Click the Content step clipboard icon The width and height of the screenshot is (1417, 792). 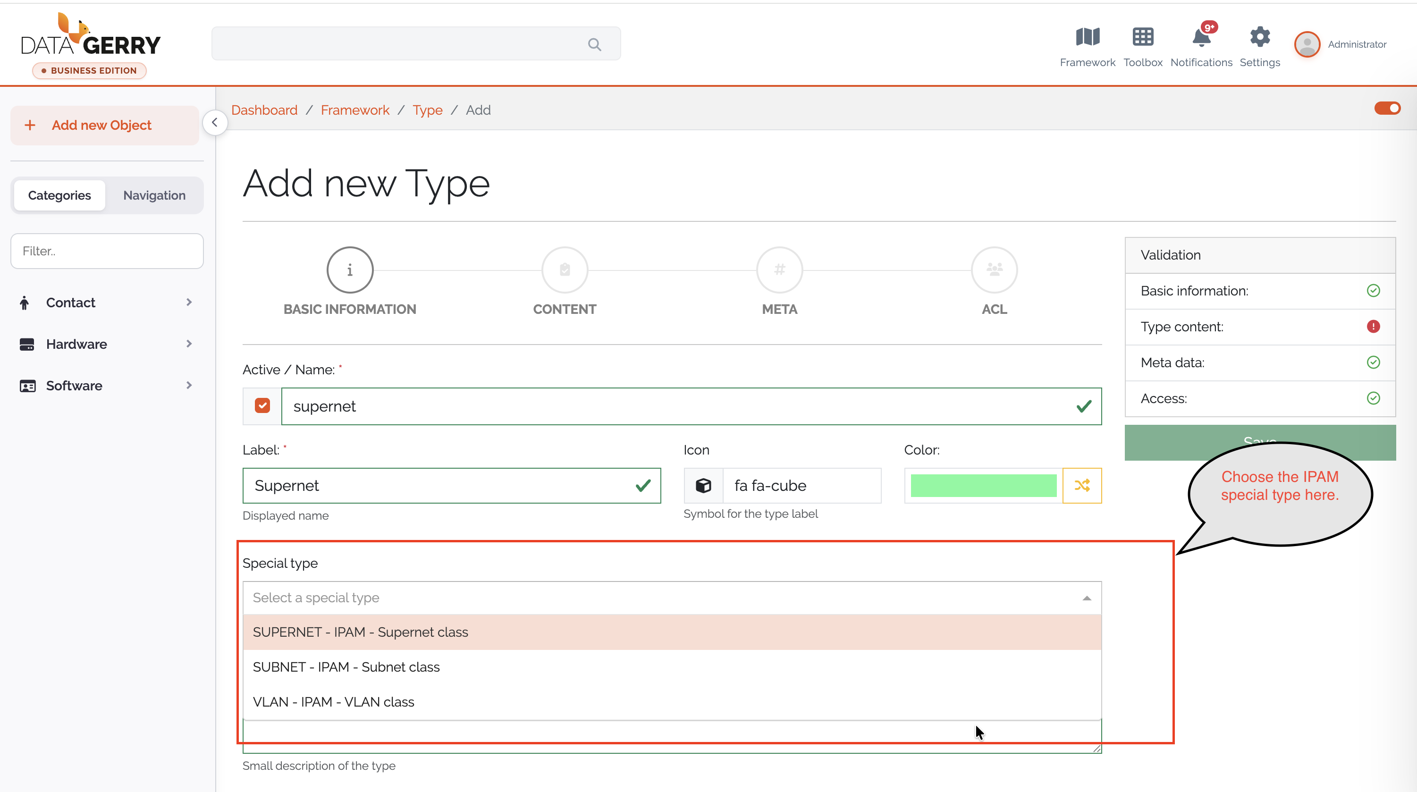[x=565, y=270]
